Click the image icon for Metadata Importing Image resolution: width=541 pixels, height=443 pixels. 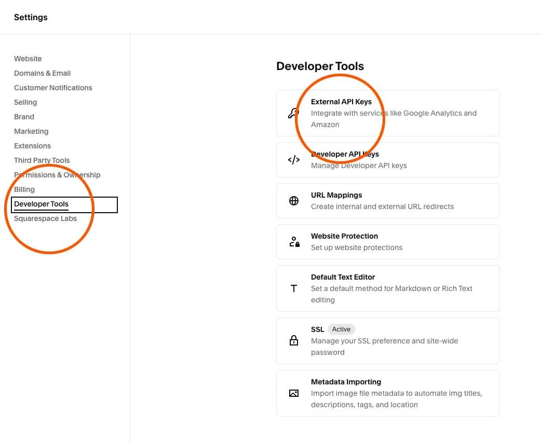click(294, 393)
